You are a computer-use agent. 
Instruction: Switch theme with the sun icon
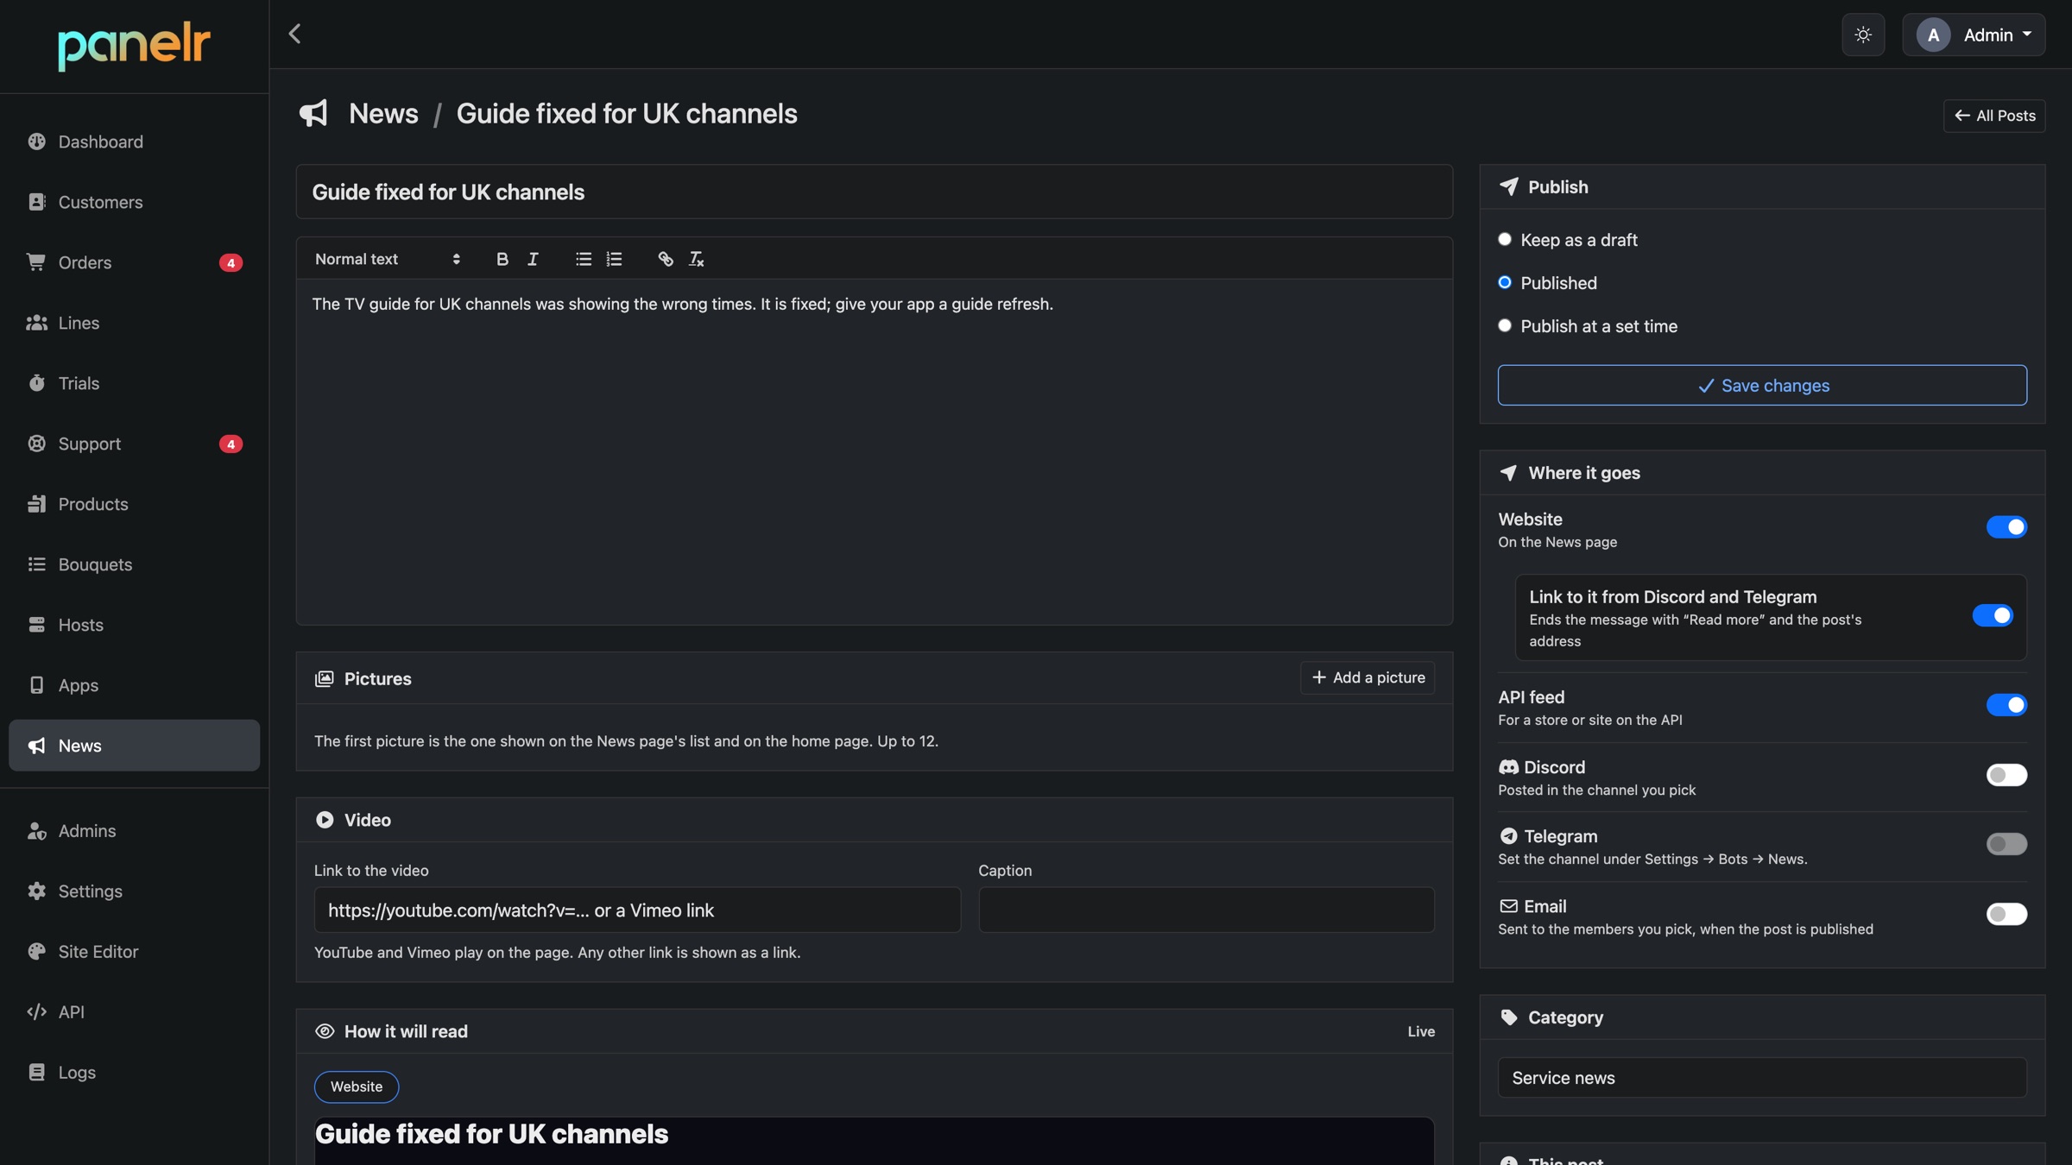1863,35
